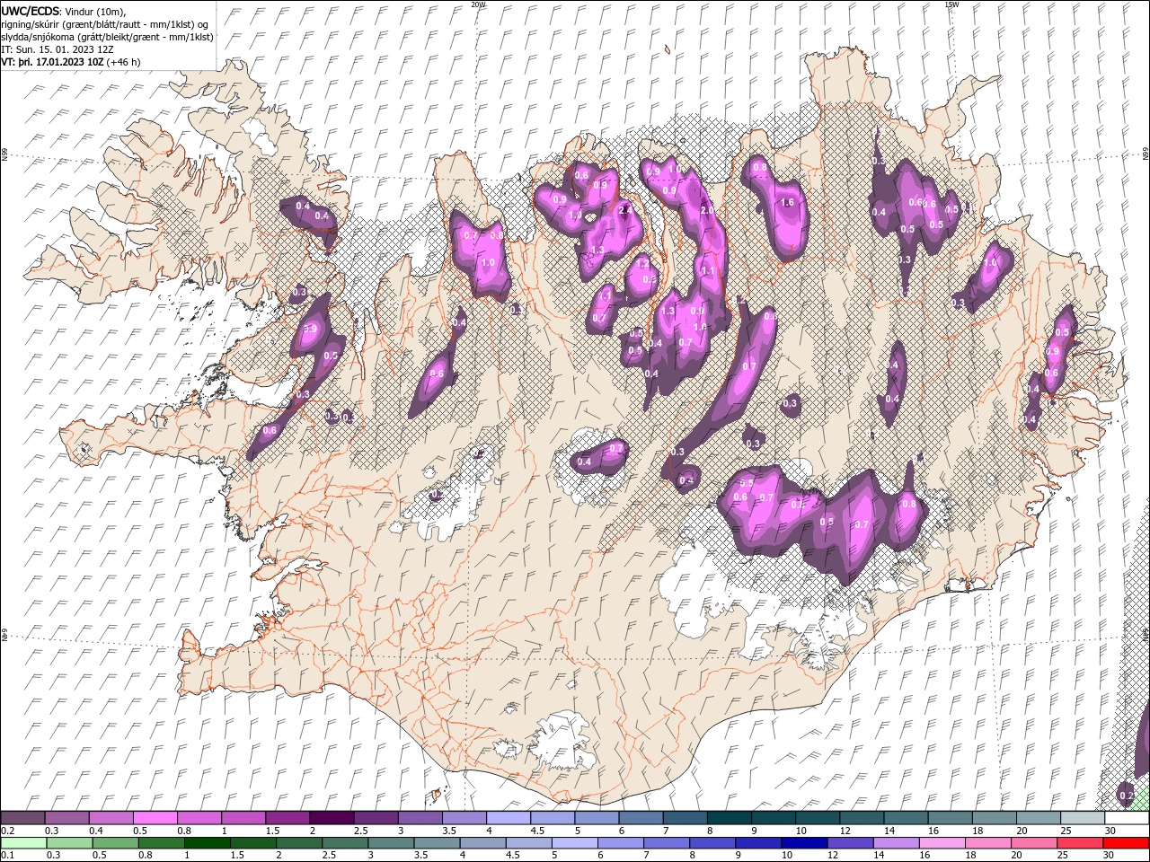Pick lower legend swatch between 1.5 and 2
Viewport: 1150px width, 862px height.
tap(253, 843)
